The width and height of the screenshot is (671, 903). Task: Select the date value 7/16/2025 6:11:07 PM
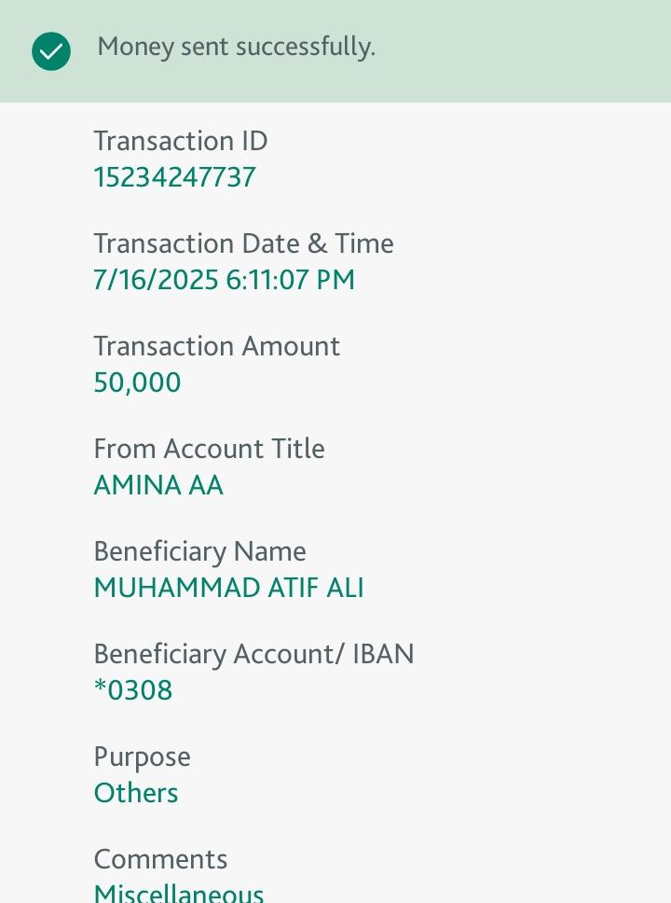point(224,280)
